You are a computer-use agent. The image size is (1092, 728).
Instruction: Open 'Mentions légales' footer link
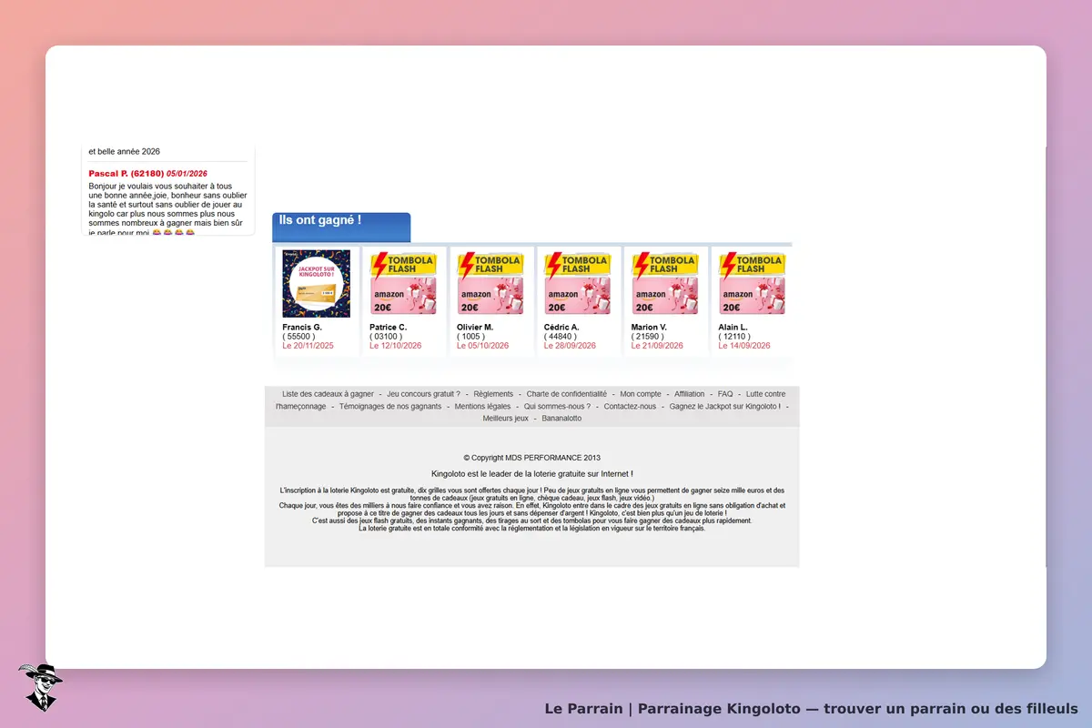[x=482, y=407]
